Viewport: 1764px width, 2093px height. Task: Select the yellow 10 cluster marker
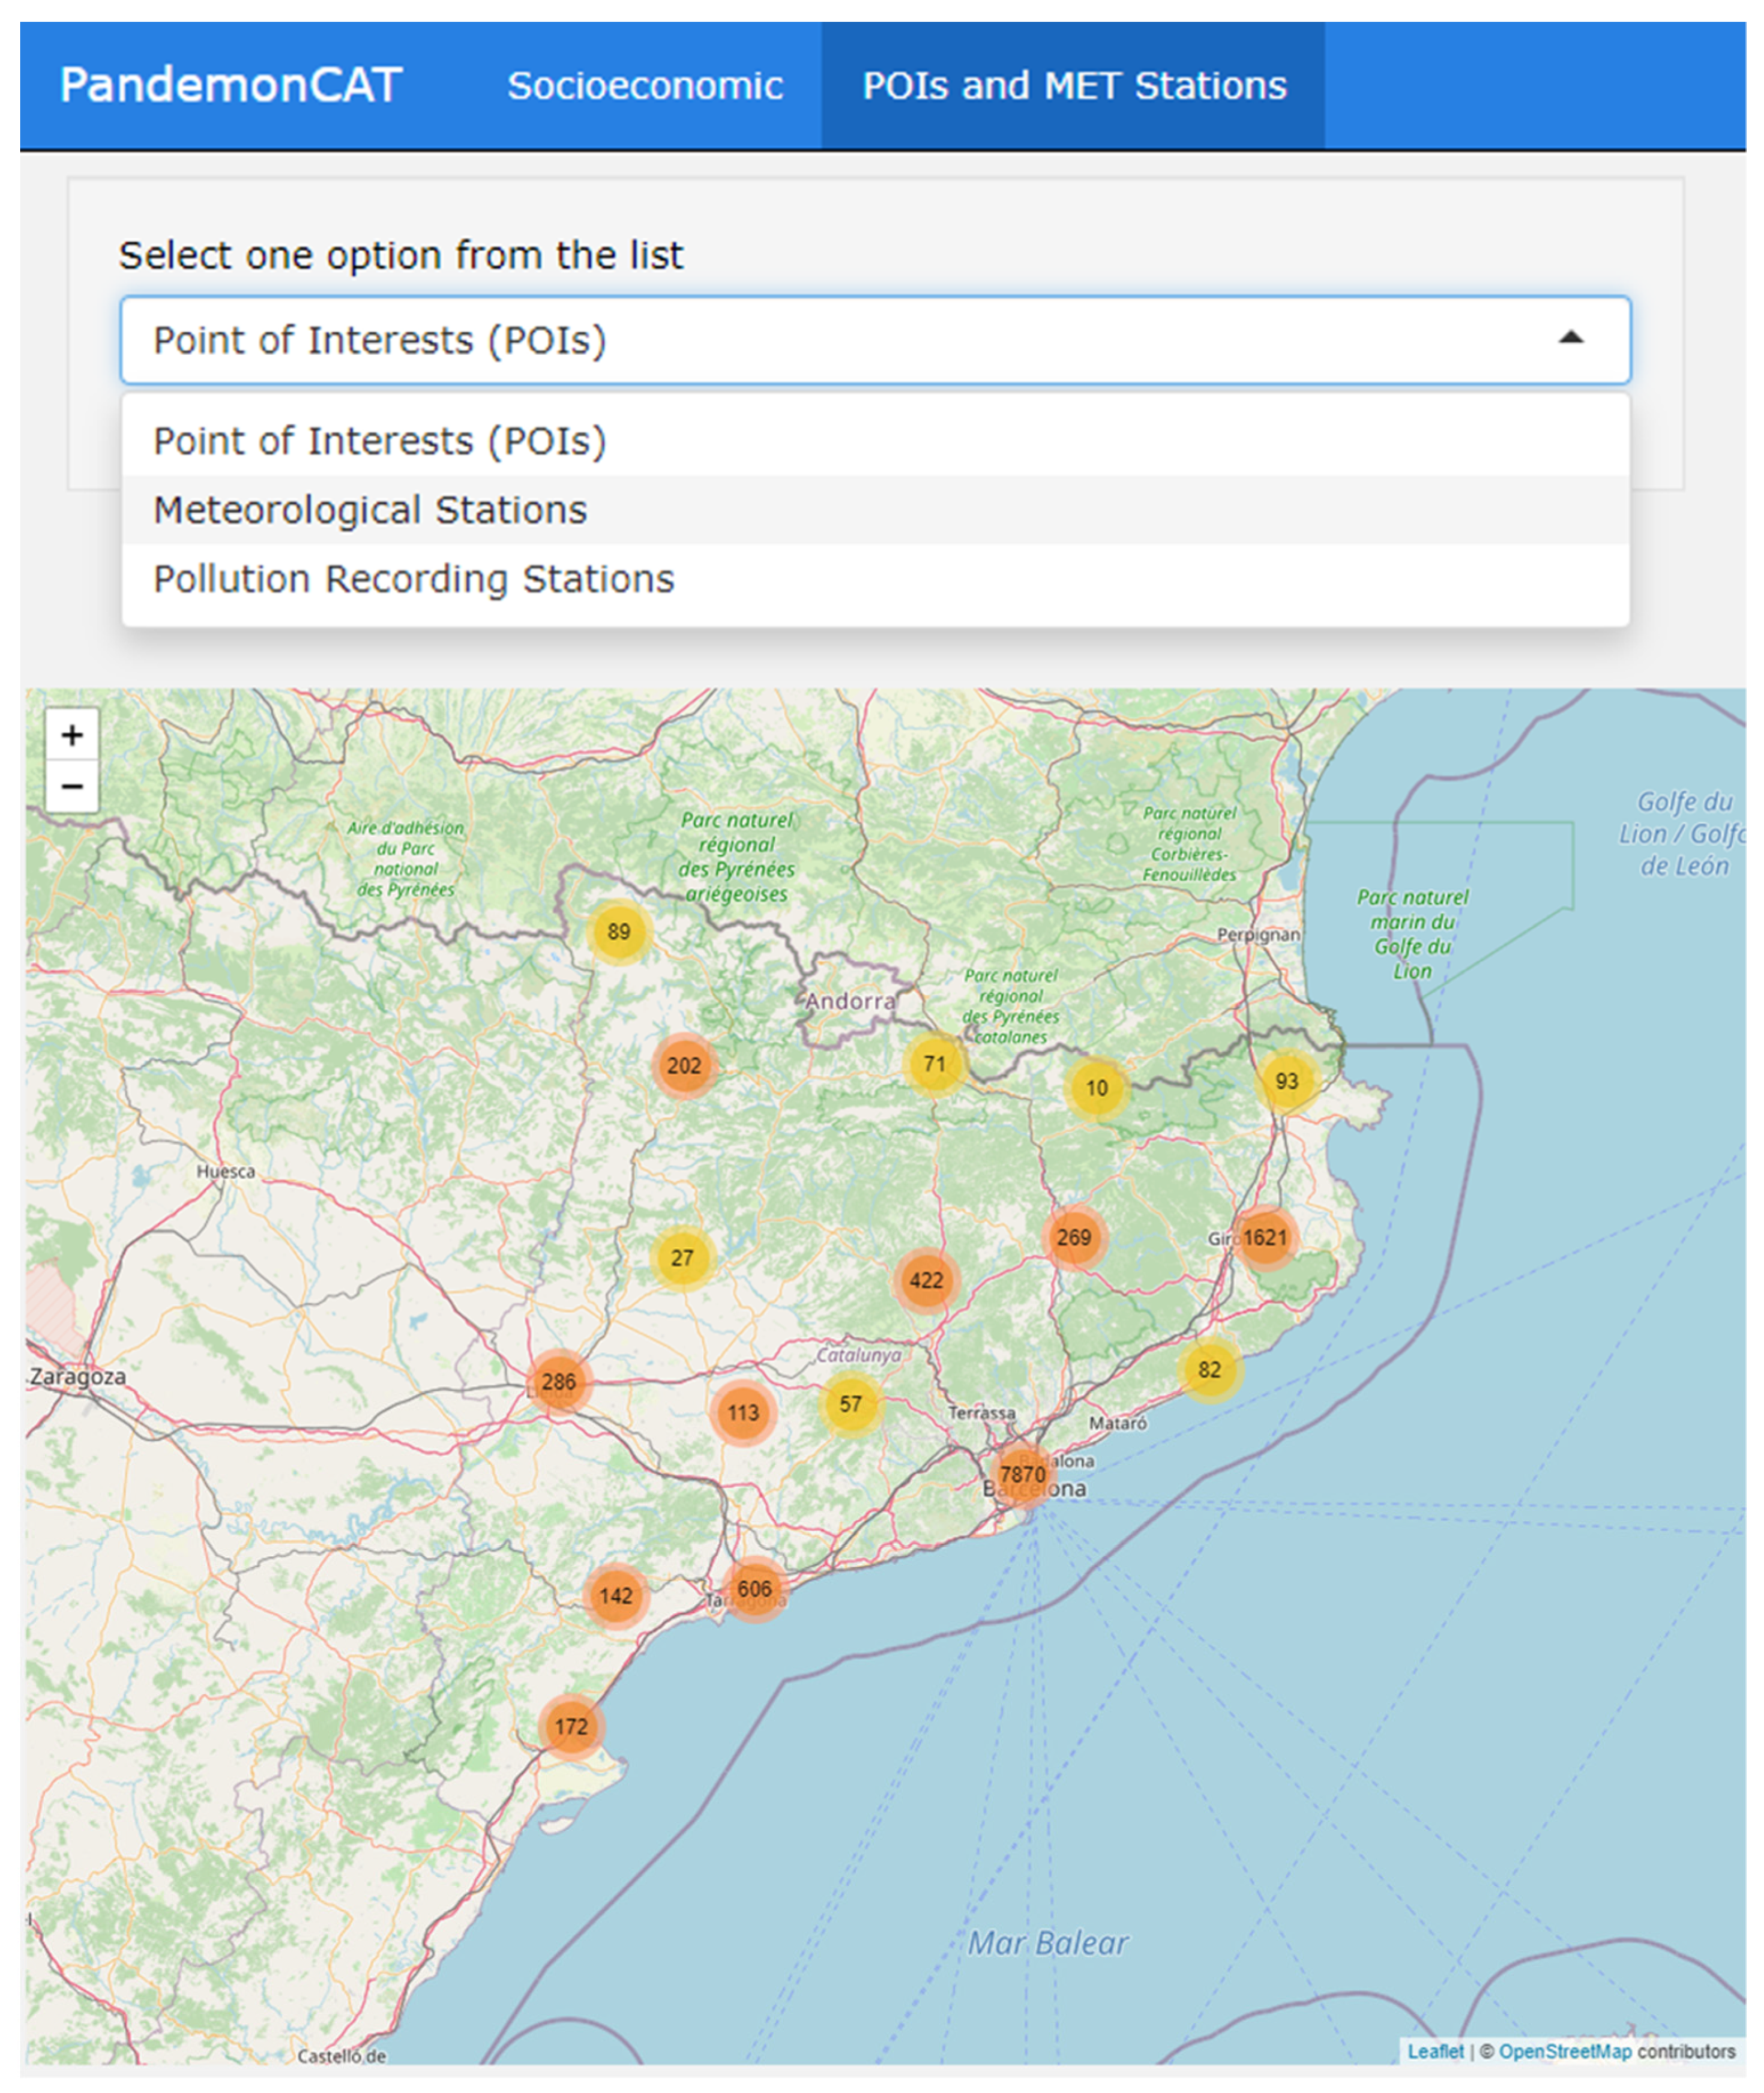tap(1097, 1088)
